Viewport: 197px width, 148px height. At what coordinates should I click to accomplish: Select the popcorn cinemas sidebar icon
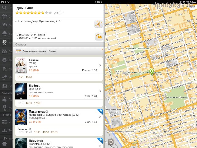[x=5, y=43]
